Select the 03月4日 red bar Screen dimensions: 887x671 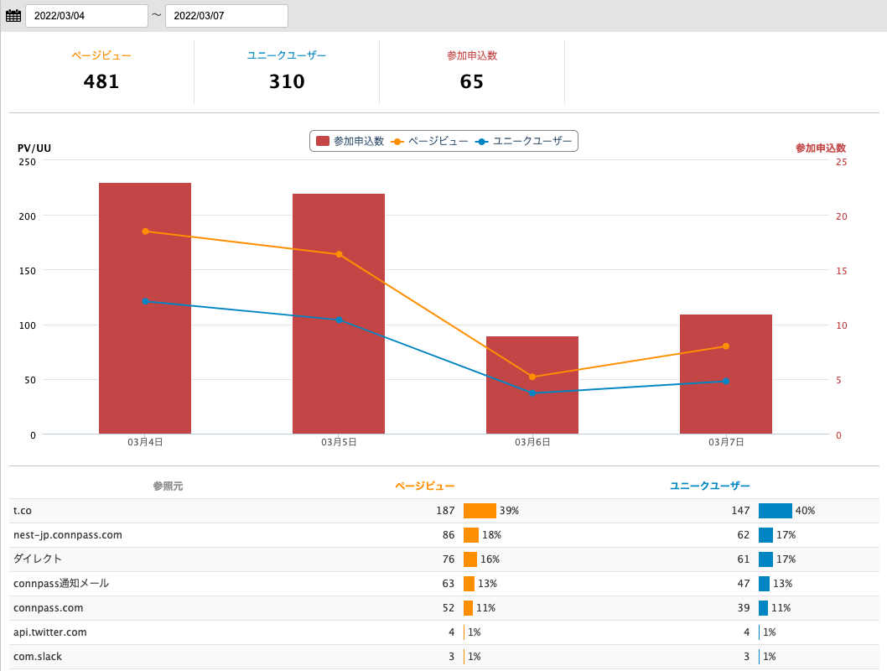pyautogui.click(x=145, y=309)
